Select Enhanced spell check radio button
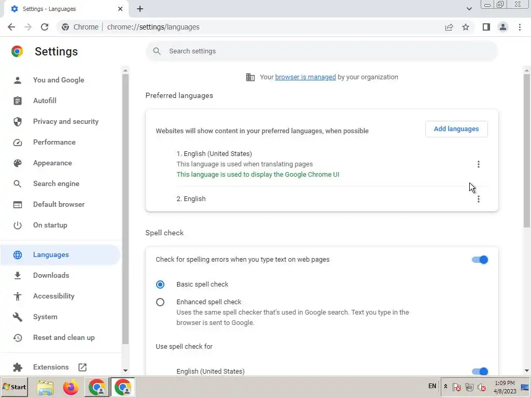This screenshot has height=398, width=531. (160, 302)
